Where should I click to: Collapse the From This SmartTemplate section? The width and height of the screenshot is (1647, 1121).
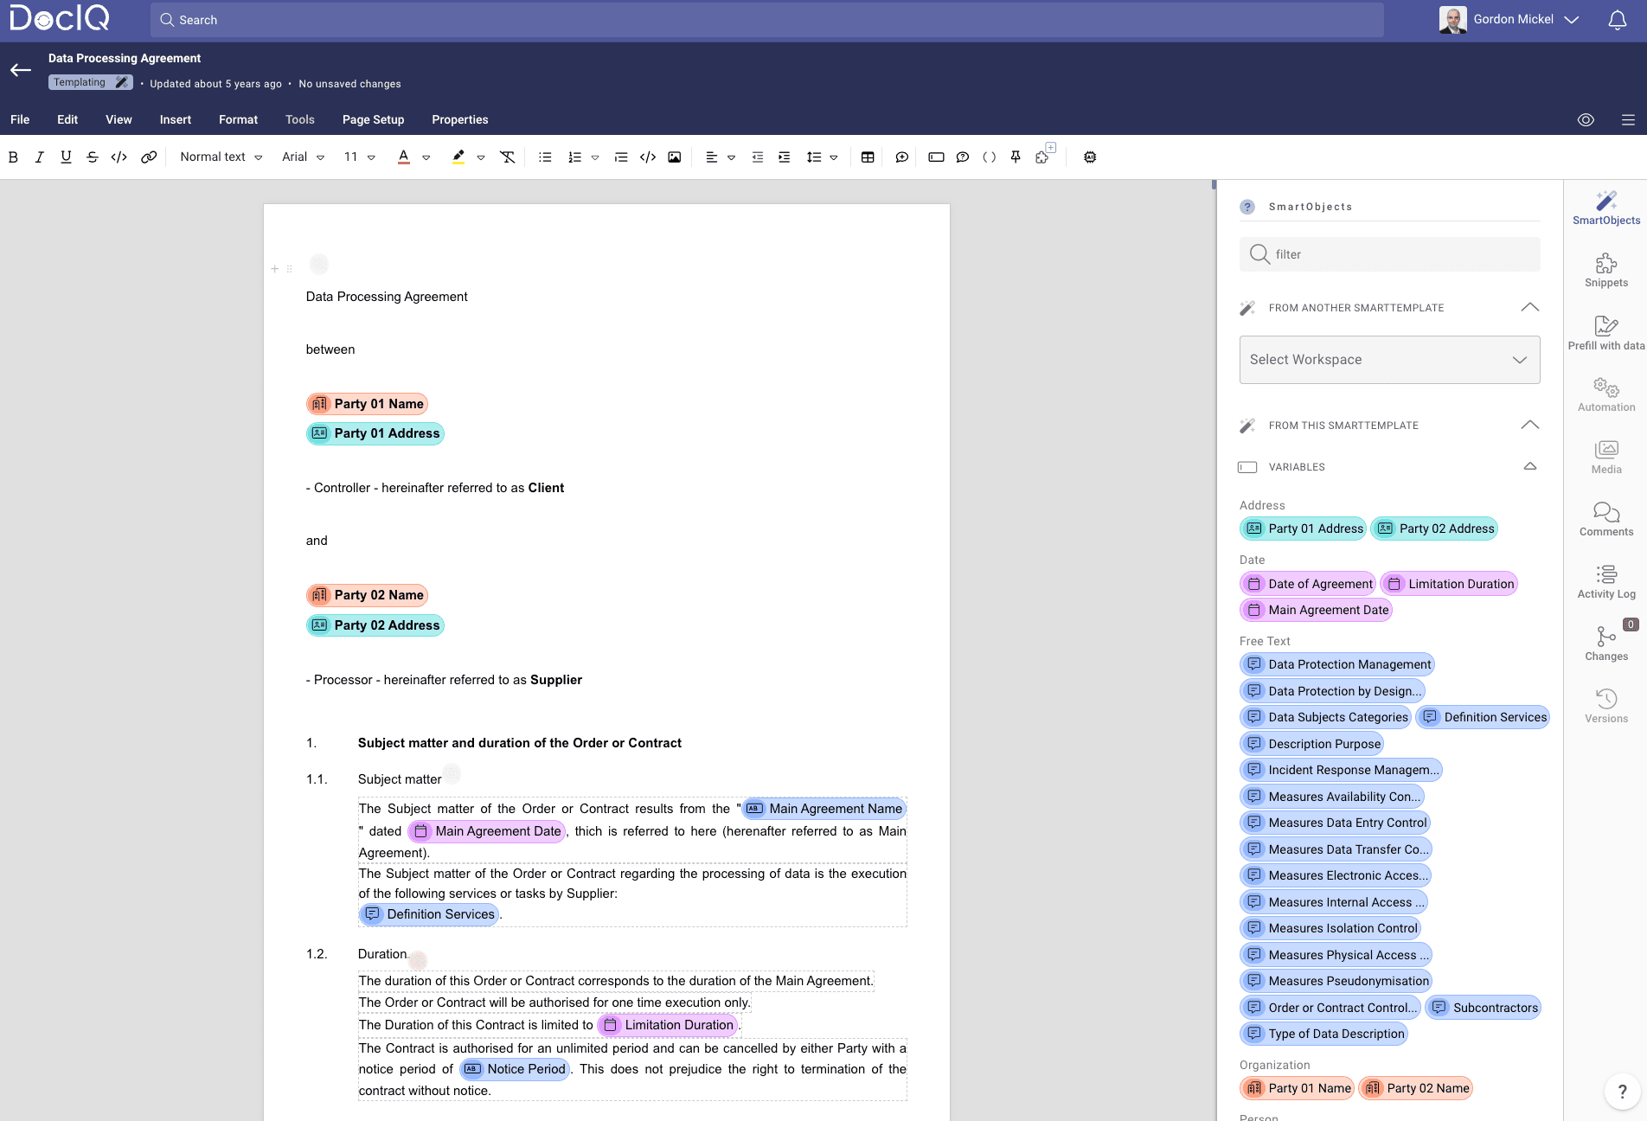click(x=1529, y=426)
